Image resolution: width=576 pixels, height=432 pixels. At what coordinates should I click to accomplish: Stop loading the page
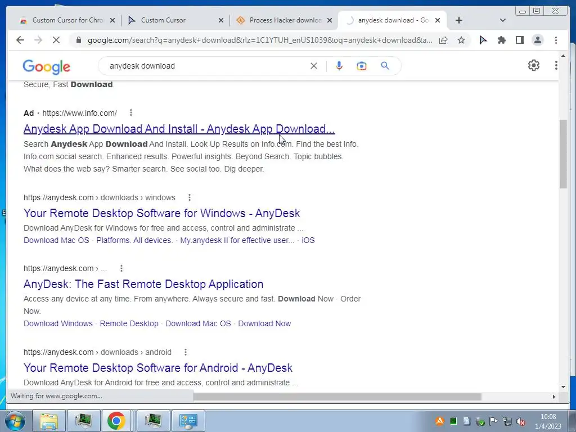pos(56,40)
